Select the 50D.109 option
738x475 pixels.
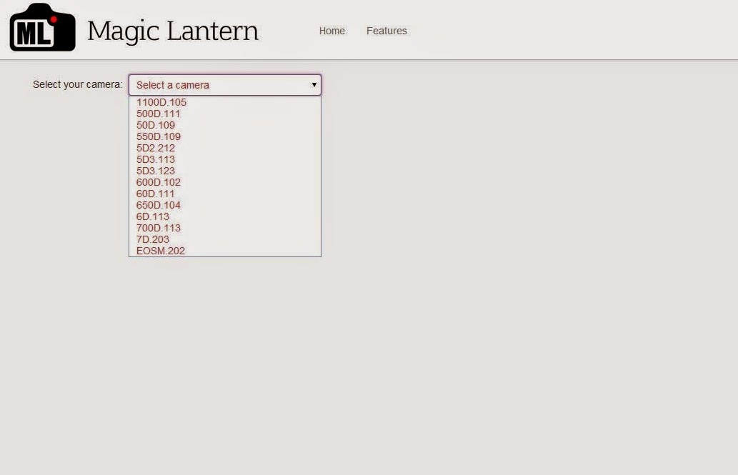point(225,125)
